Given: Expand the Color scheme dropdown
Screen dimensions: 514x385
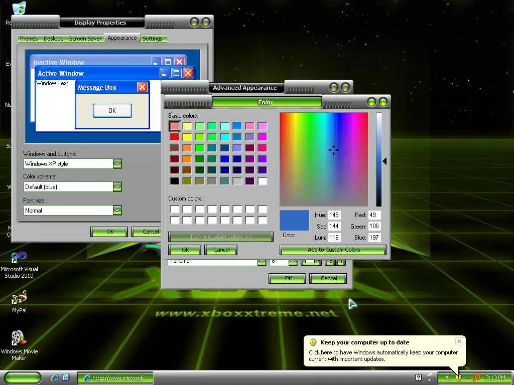Looking at the screenshot, I should [x=117, y=187].
